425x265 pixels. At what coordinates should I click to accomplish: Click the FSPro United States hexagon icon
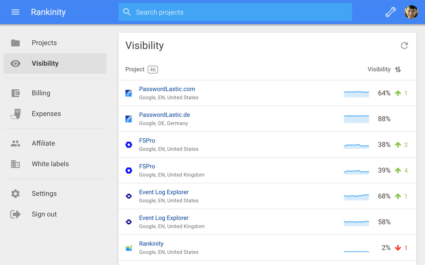(x=129, y=145)
